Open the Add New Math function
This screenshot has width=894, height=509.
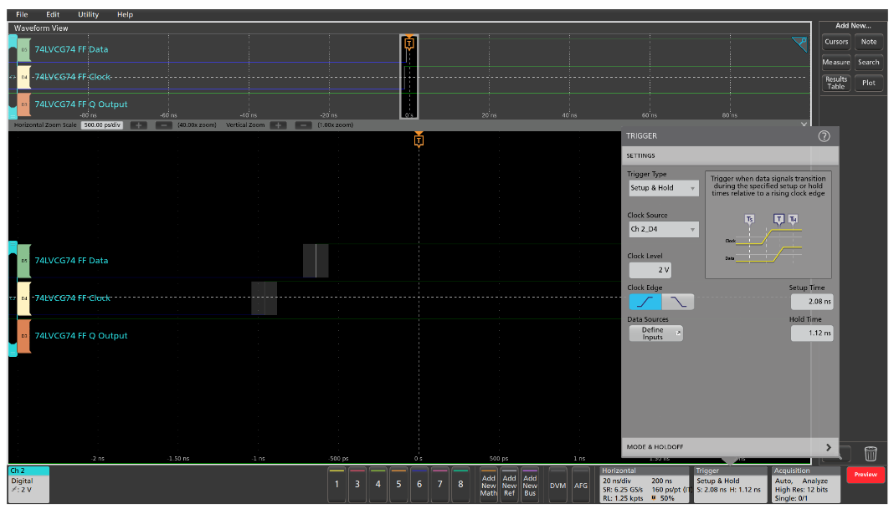[x=488, y=483]
